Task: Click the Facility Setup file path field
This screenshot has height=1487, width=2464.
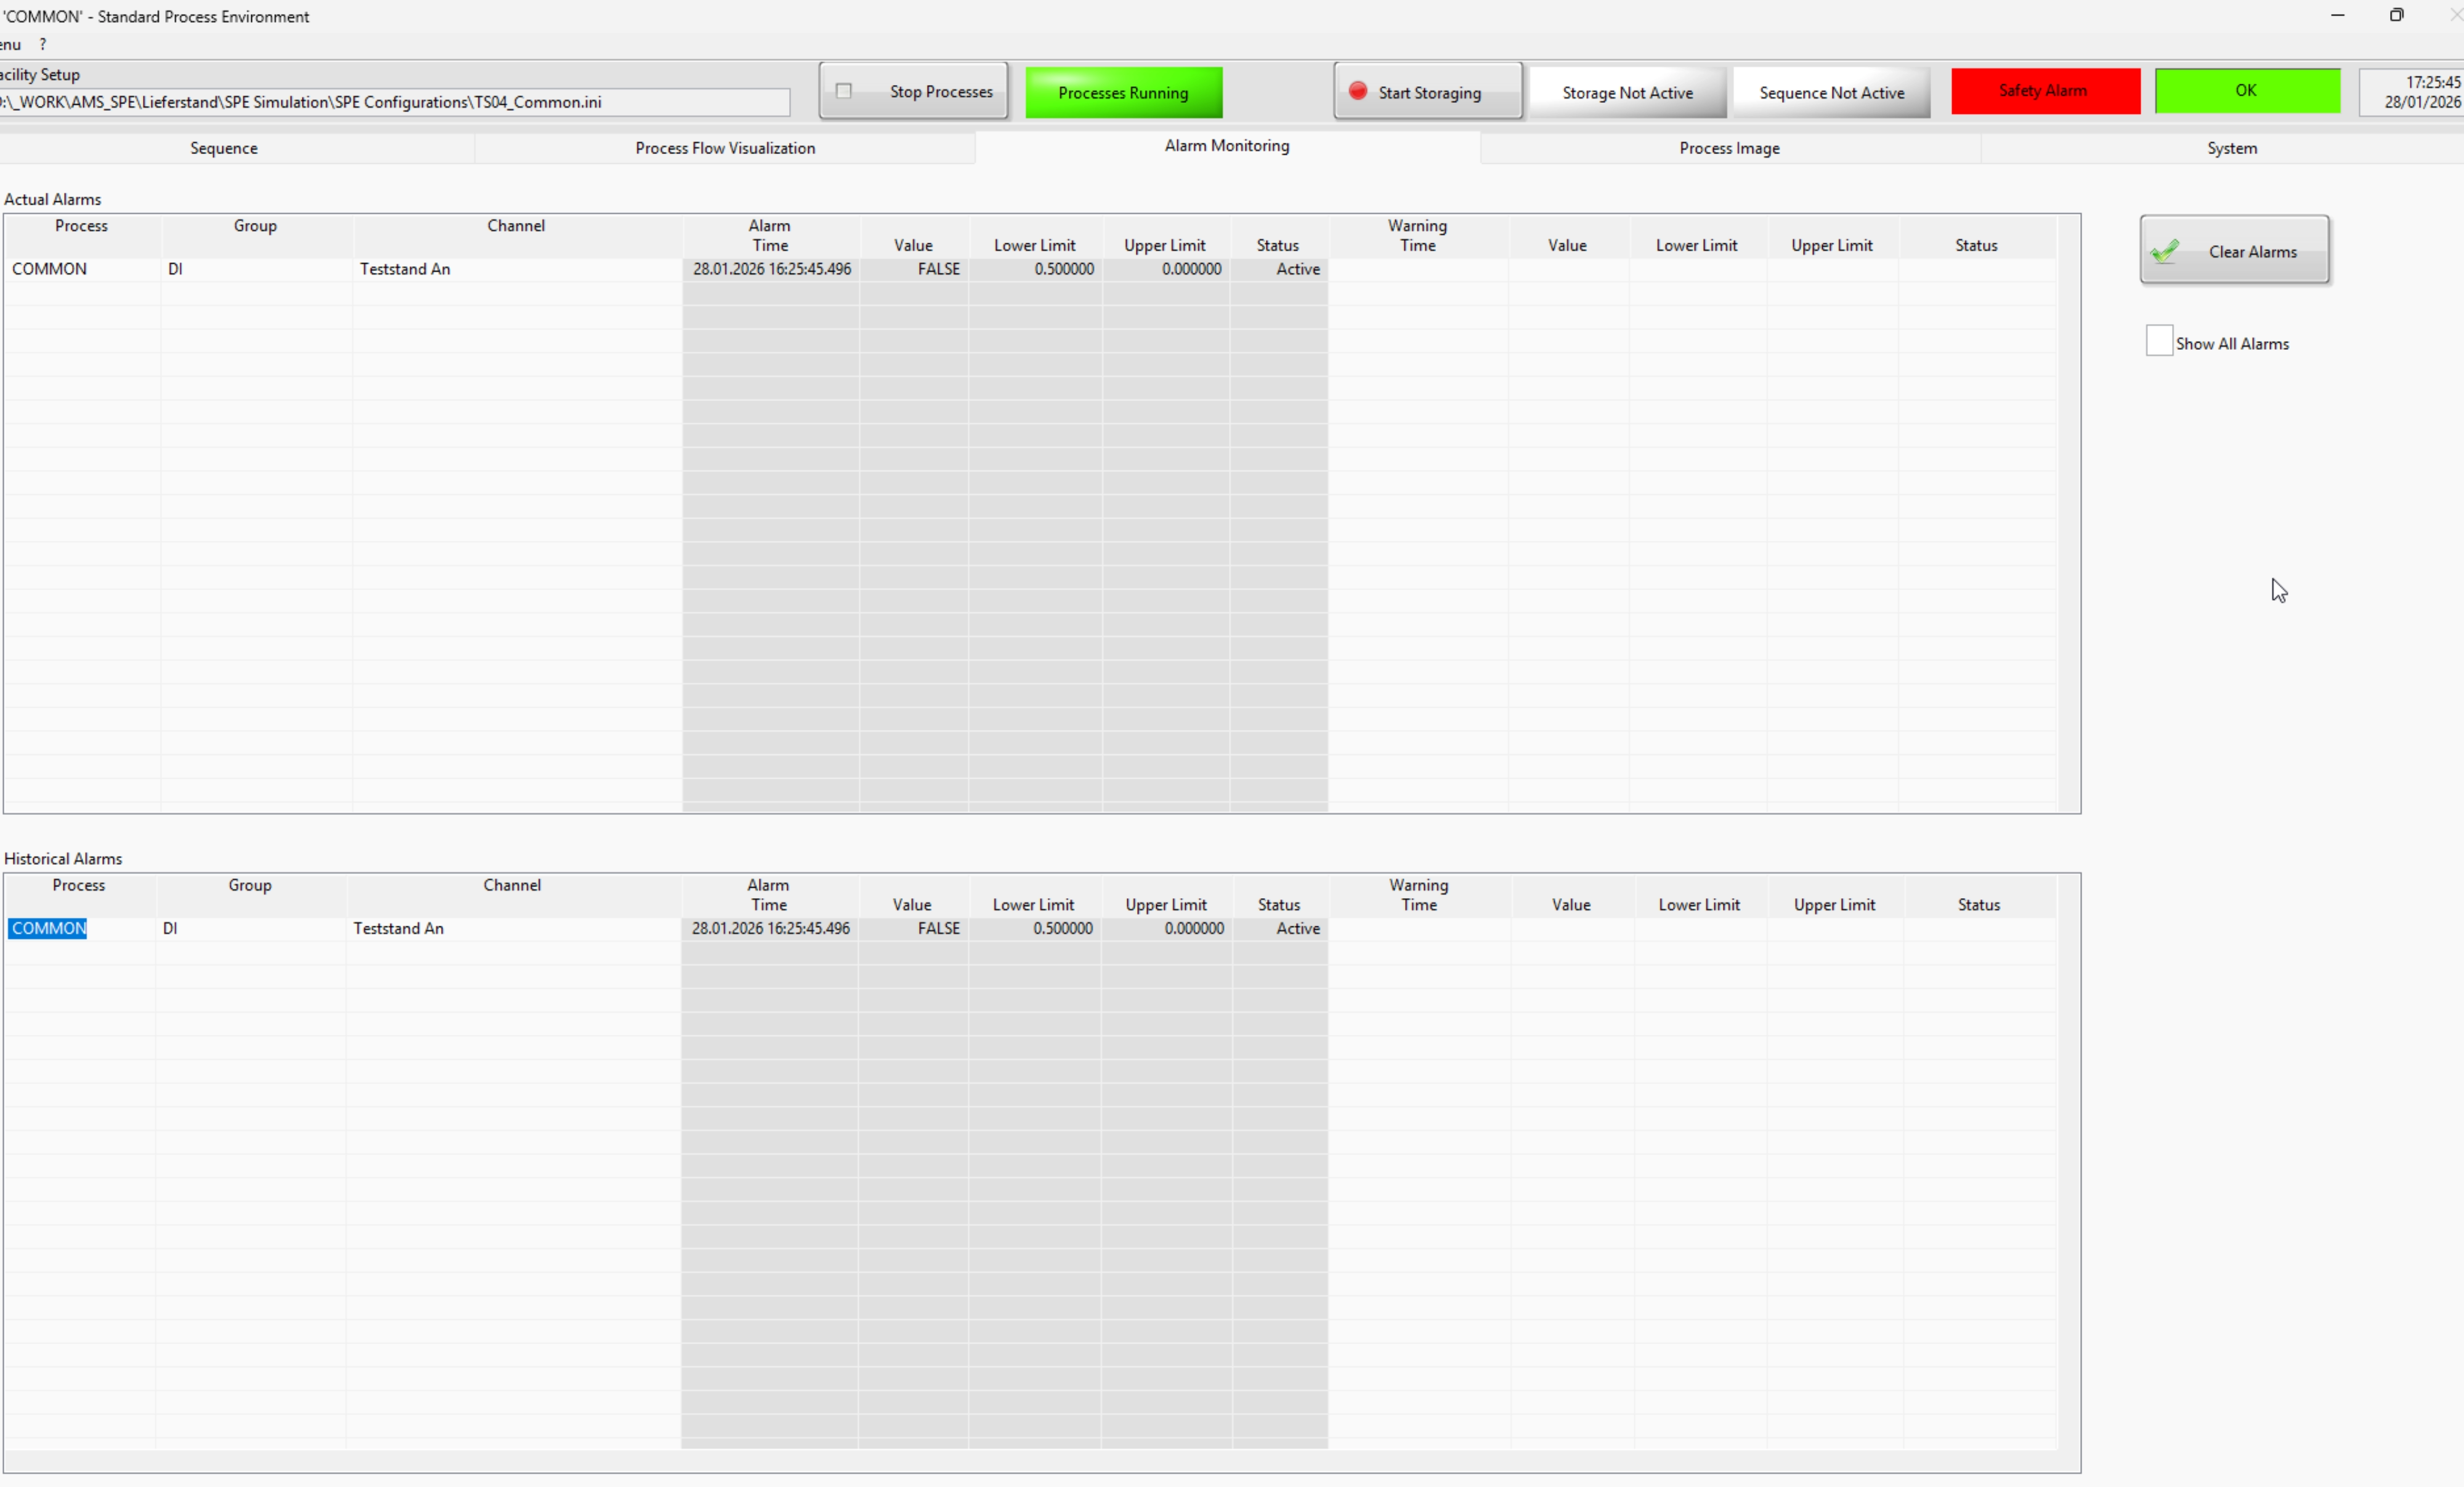Action: (x=394, y=102)
